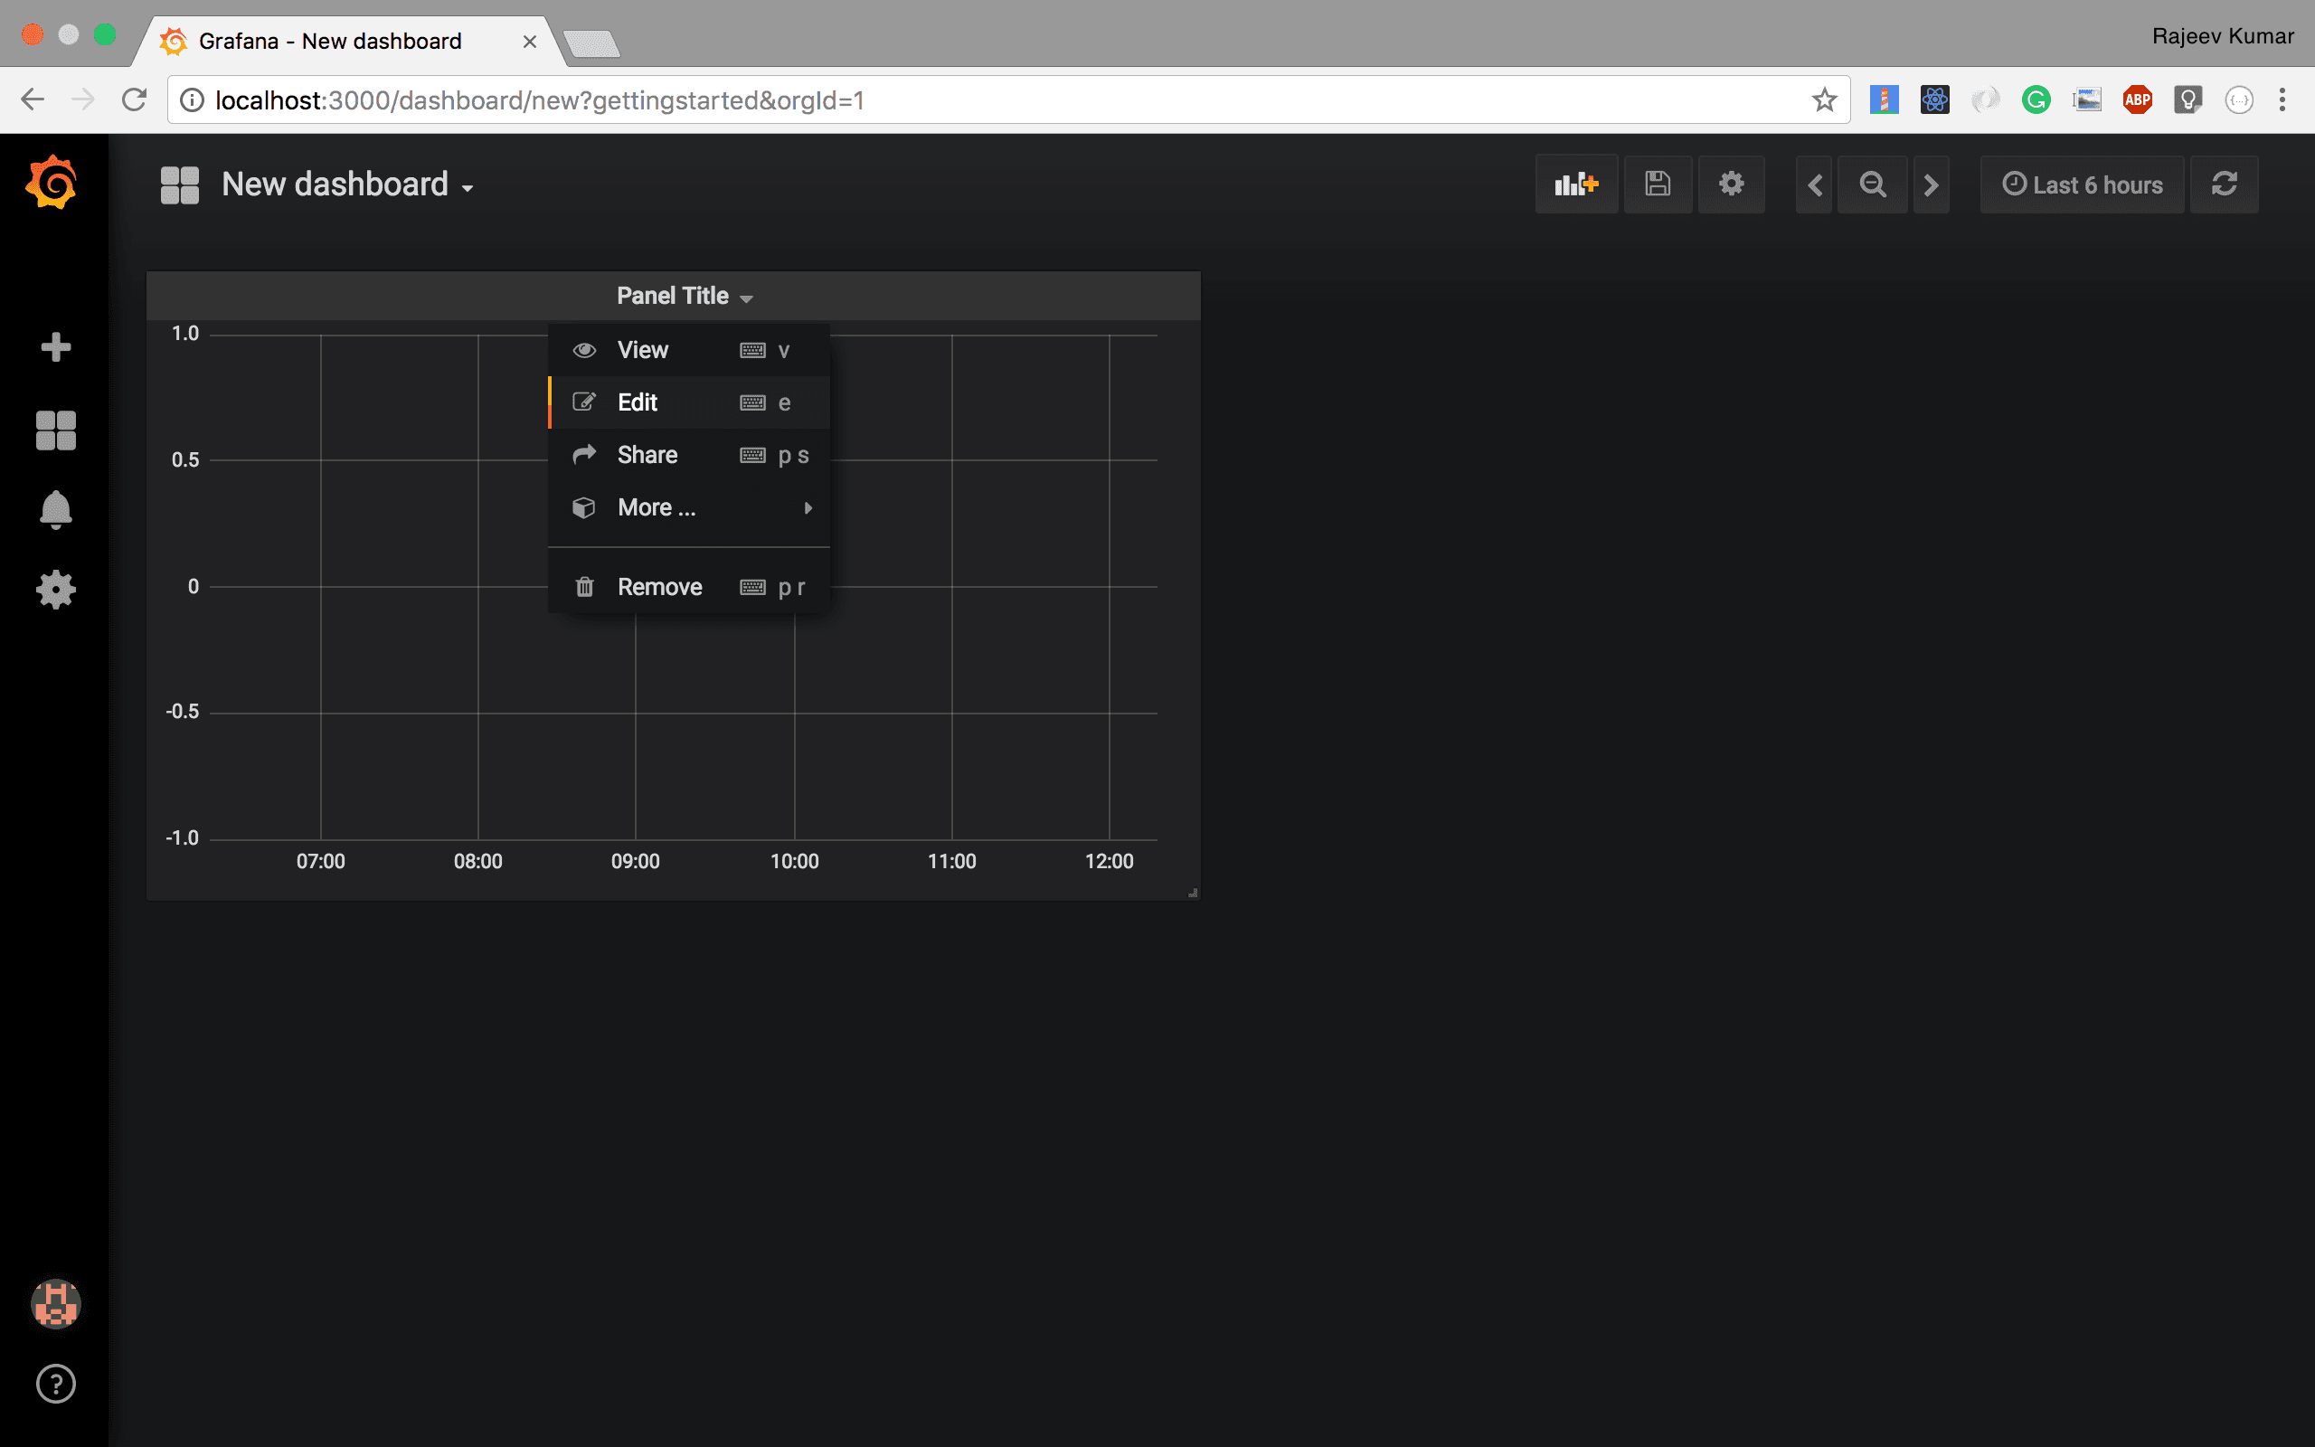The width and height of the screenshot is (2315, 1447).
Task: Open dashboard settings with the gear icon
Action: 1732,184
